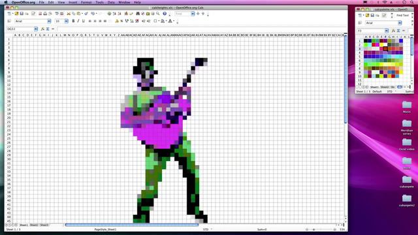Click the Open document icon in main toolbar
Image resolution: width=418 pixels, height=235 pixels.
point(16,13)
